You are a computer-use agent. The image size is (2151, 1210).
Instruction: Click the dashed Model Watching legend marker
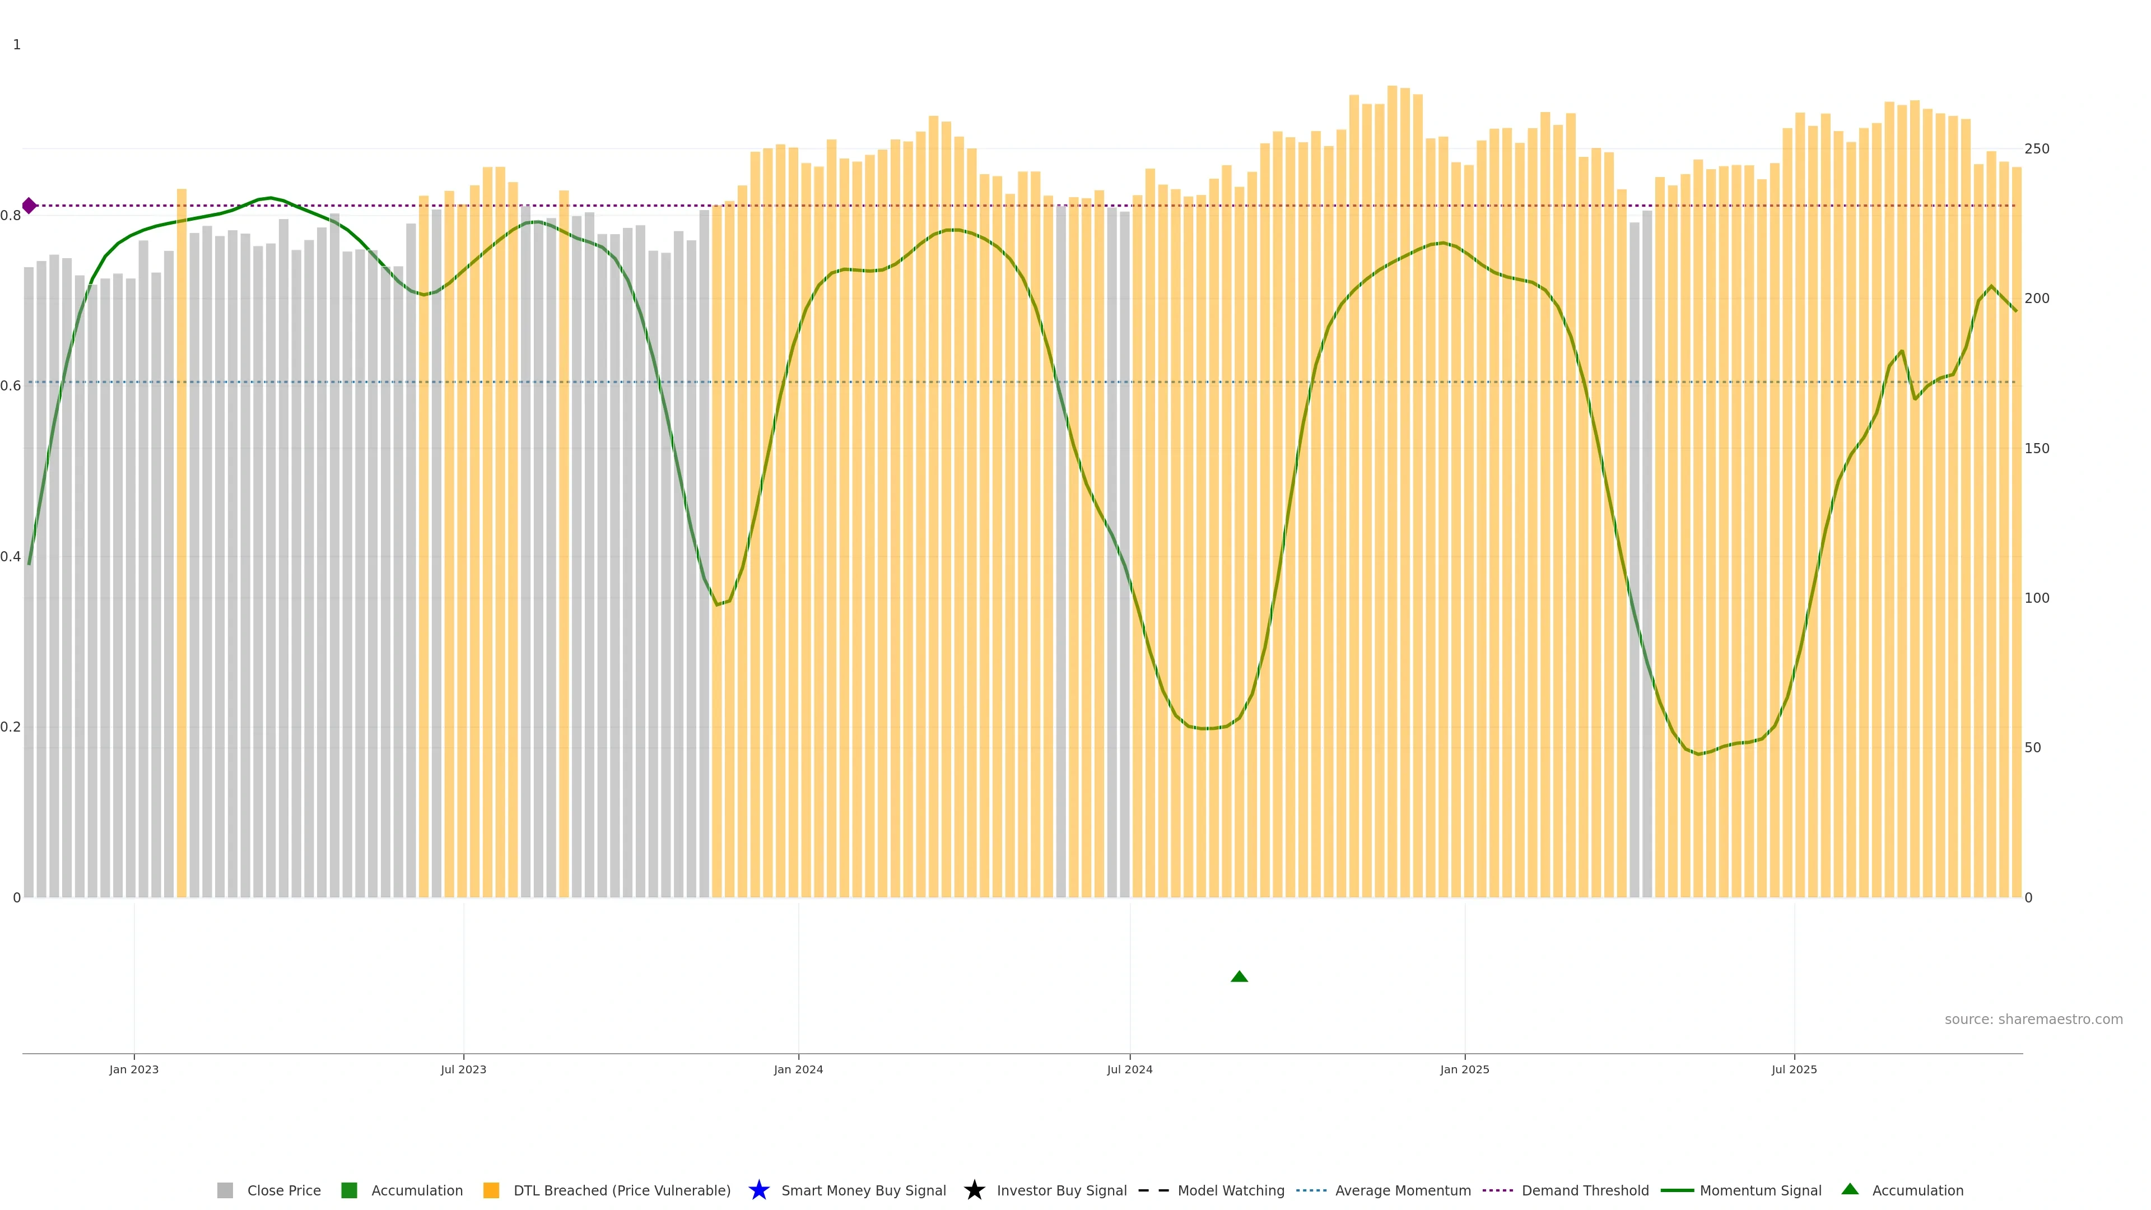[1154, 1190]
